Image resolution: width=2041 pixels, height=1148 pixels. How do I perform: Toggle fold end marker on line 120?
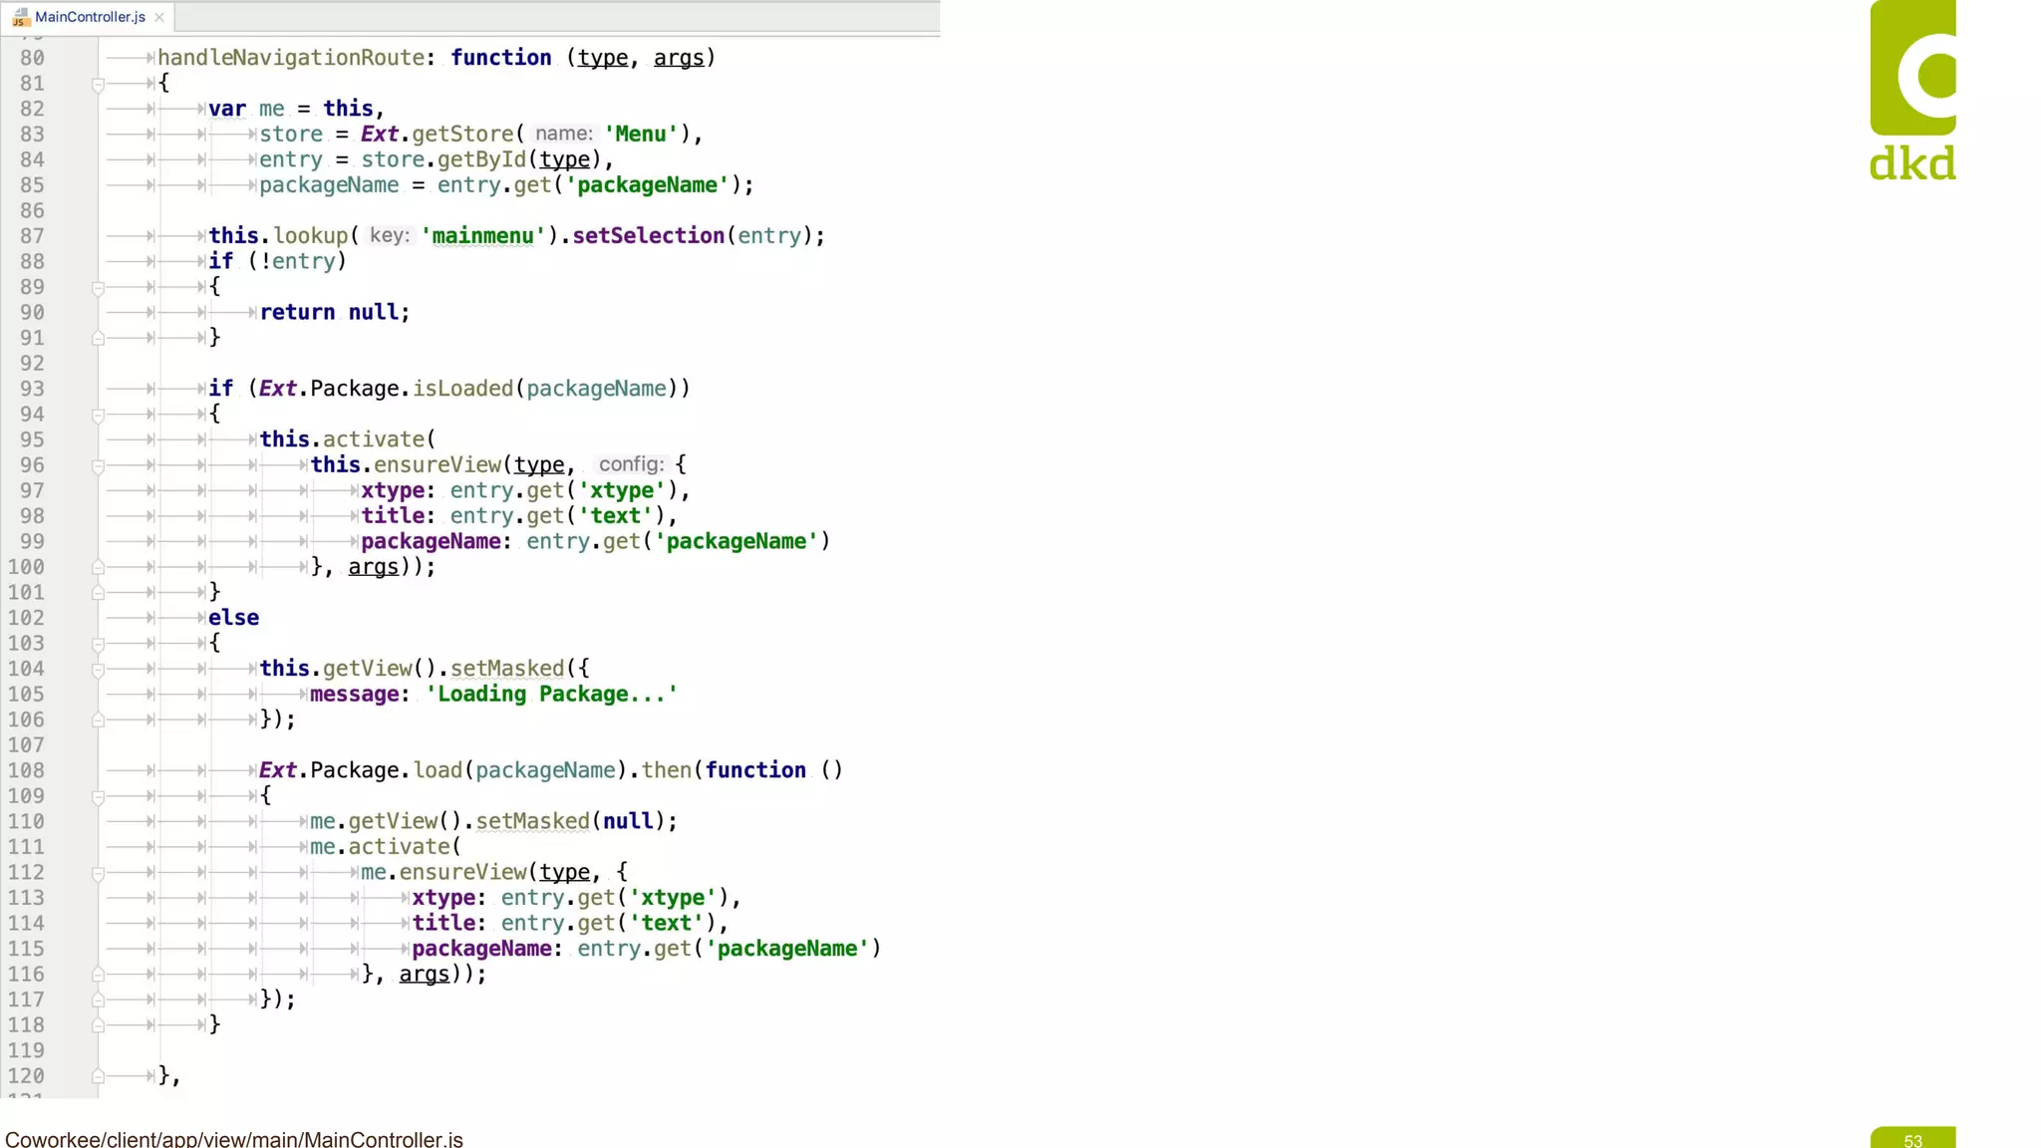[98, 1076]
